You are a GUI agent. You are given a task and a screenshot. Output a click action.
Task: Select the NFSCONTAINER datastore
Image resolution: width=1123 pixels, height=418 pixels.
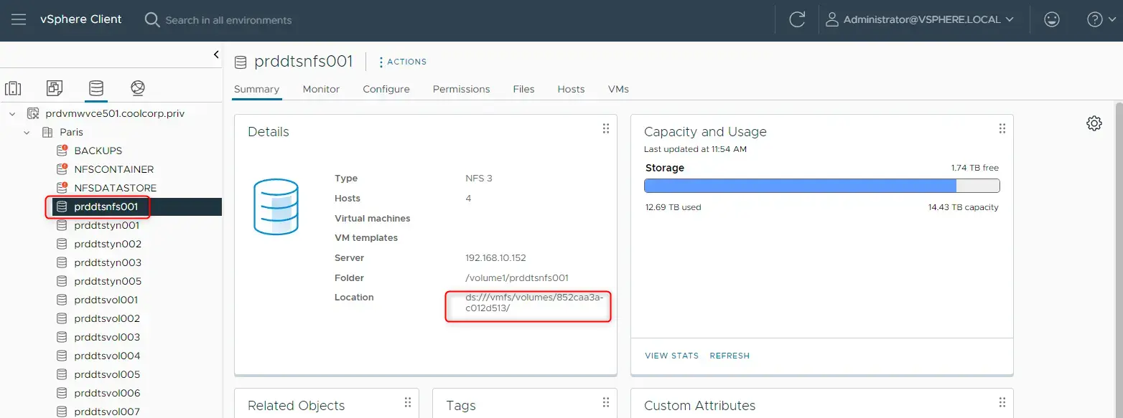(113, 169)
